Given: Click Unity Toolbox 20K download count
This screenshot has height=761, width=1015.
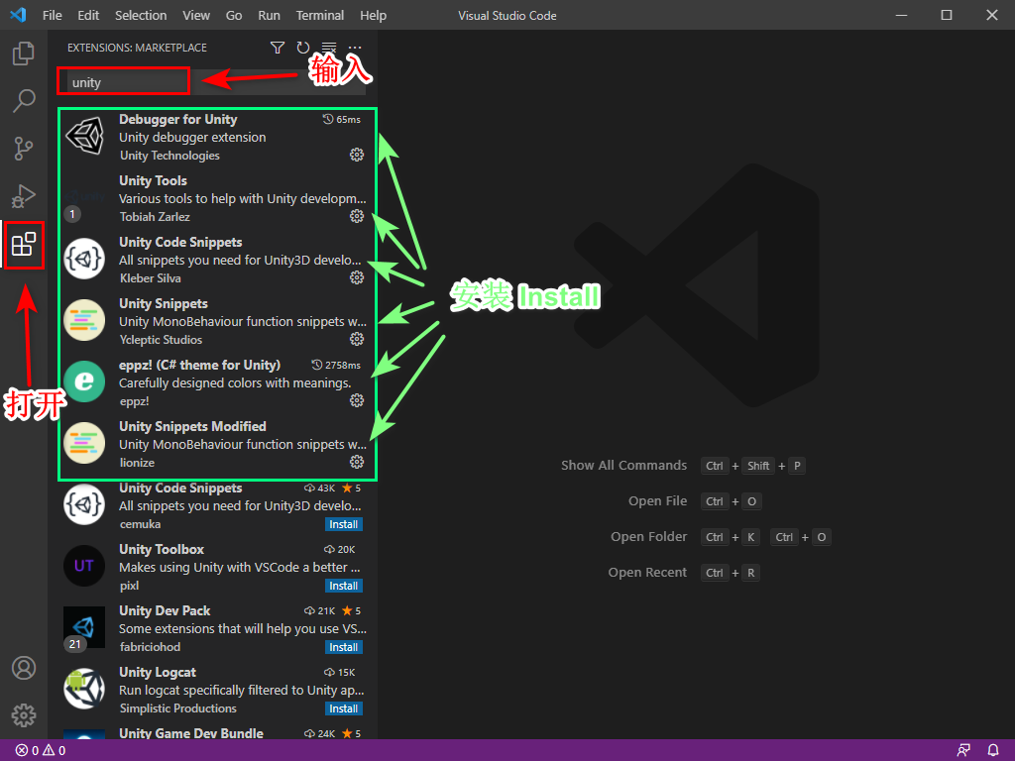Looking at the screenshot, I should click(339, 549).
